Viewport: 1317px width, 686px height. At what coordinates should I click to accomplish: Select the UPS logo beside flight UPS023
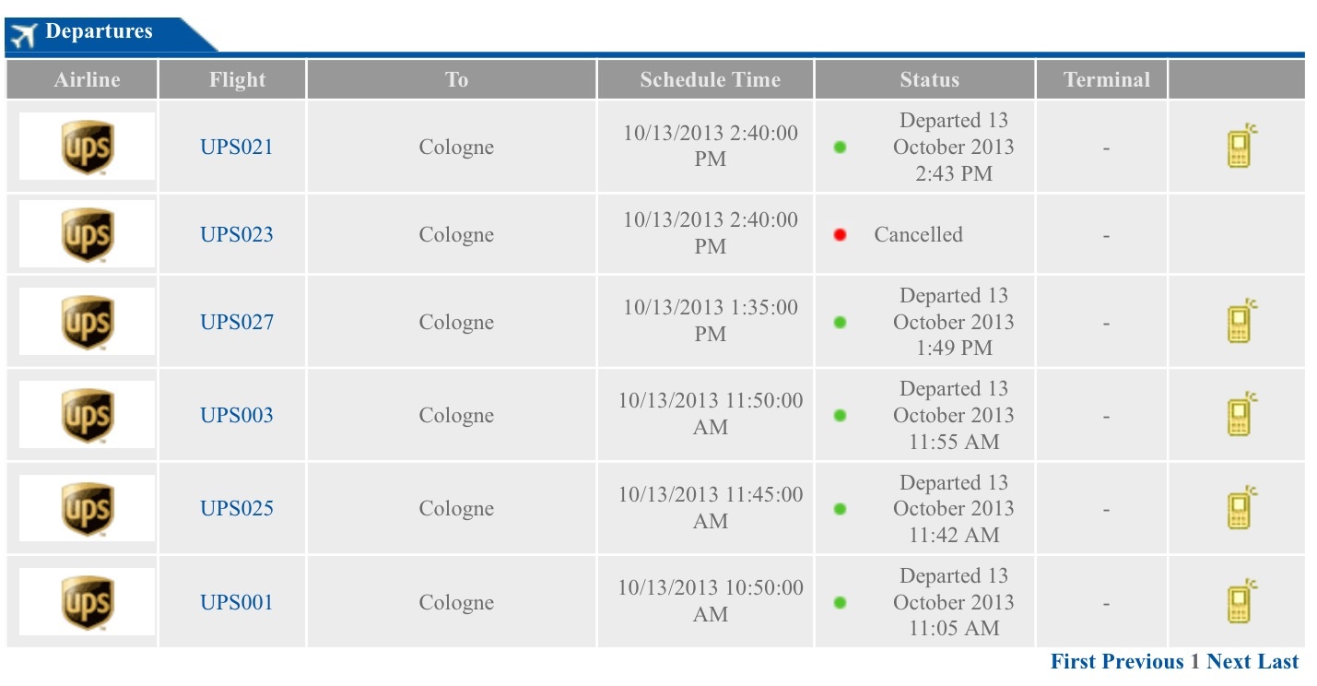(87, 234)
